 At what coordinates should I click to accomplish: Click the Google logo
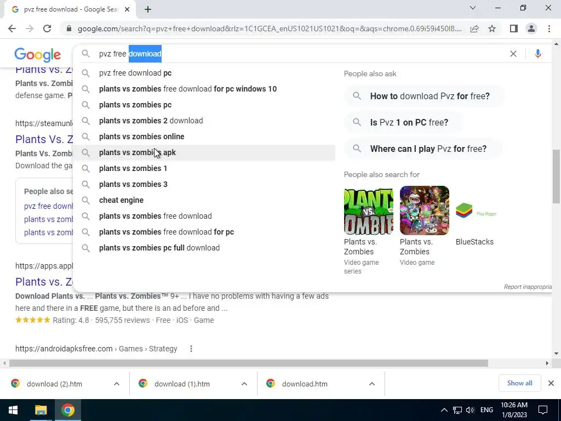tap(38, 55)
